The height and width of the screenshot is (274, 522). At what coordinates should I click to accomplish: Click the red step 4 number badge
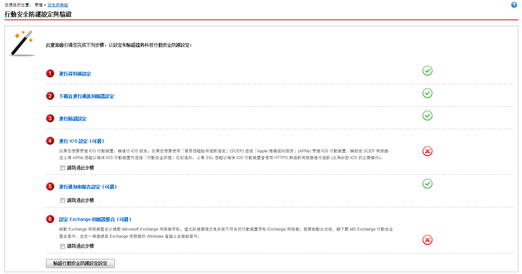pos(50,141)
